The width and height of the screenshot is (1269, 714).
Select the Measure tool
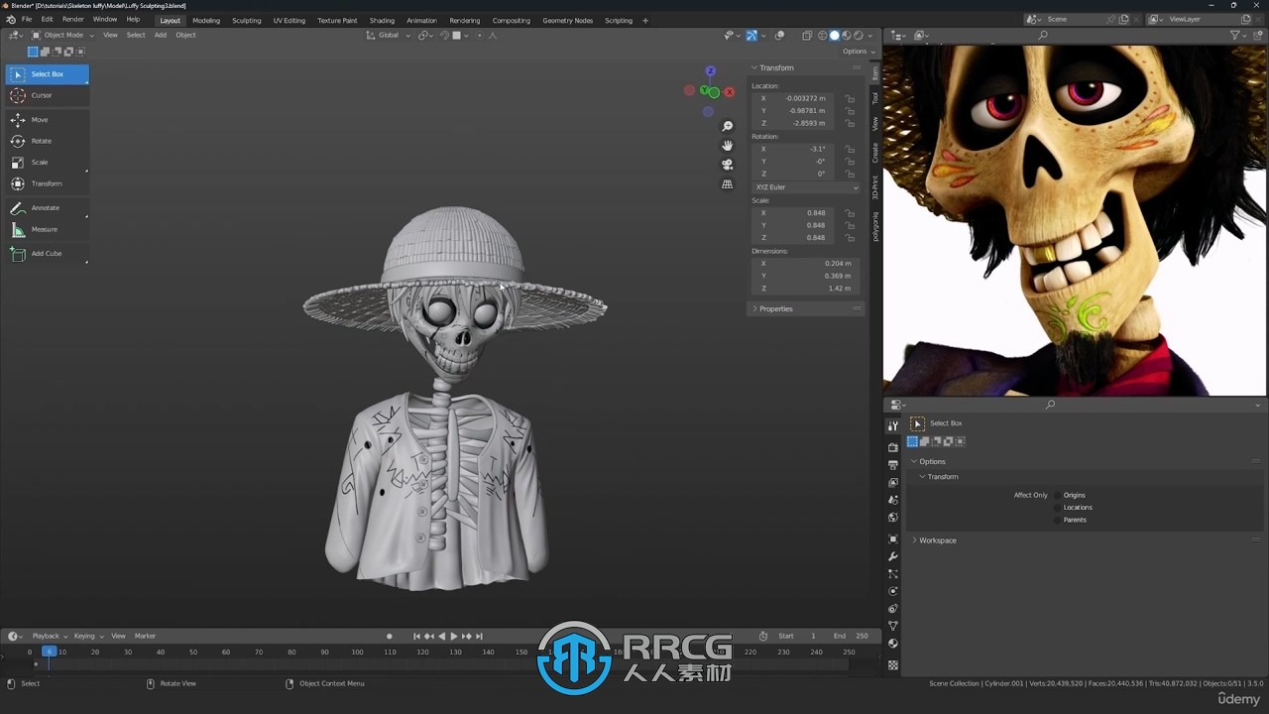[x=47, y=229]
